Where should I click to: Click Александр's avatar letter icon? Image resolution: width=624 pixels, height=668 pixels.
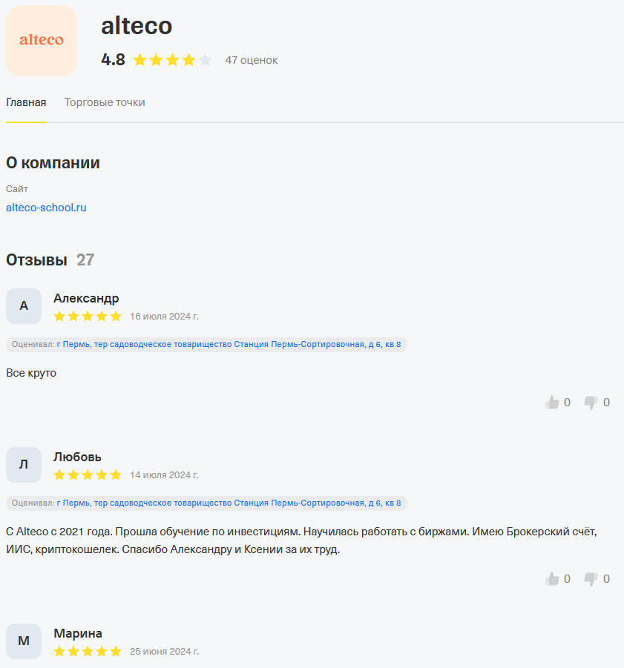pyautogui.click(x=23, y=305)
